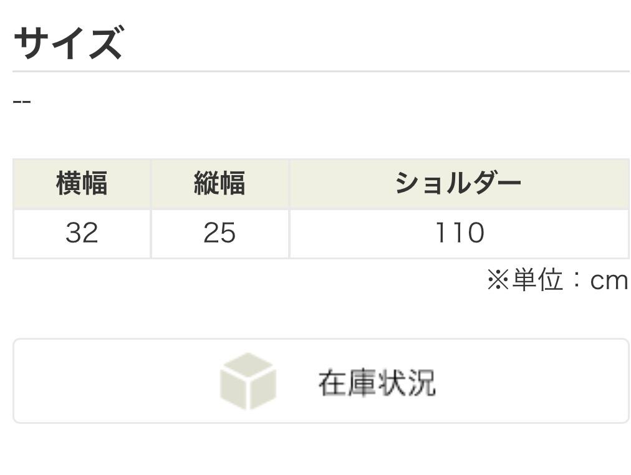The height and width of the screenshot is (475, 631).
Task: Click the border between 横幅 and 縦幅 headers
Action: [x=151, y=184]
